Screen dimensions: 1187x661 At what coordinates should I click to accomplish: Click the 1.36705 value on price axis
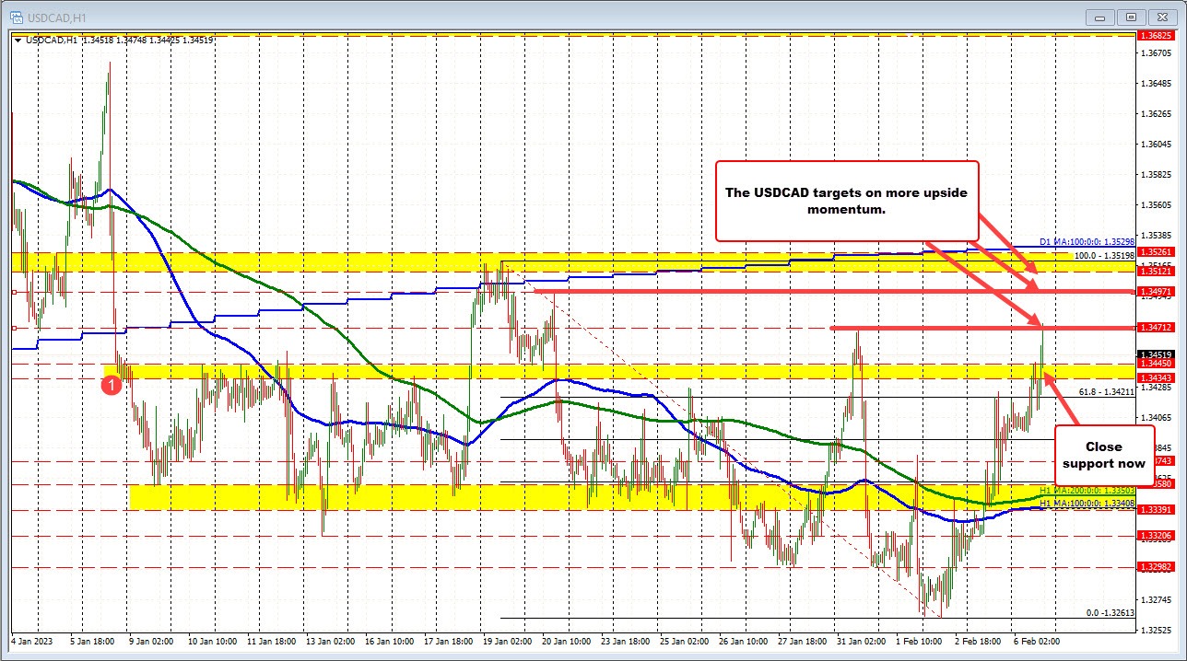(x=1155, y=53)
